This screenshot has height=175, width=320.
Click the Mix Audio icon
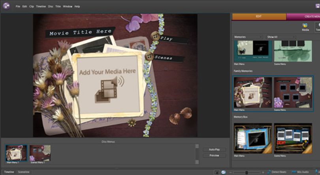tap(294, 172)
